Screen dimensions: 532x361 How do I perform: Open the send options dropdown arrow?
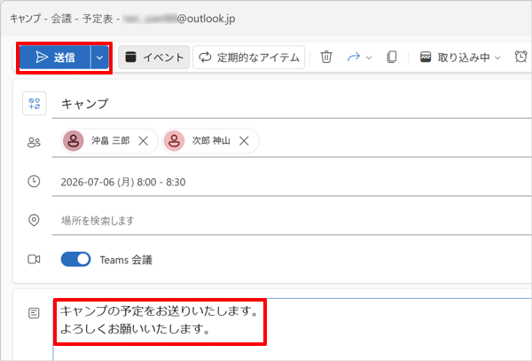(x=99, y=58)
